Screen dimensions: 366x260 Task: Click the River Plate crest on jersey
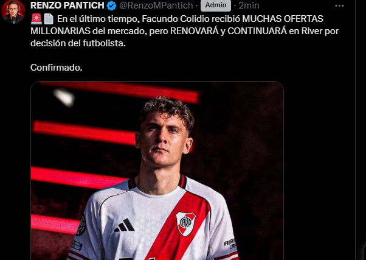point(186,223)
